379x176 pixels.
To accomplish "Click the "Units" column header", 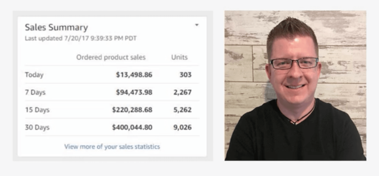I will pyautogui.click(x=179, y=57).
